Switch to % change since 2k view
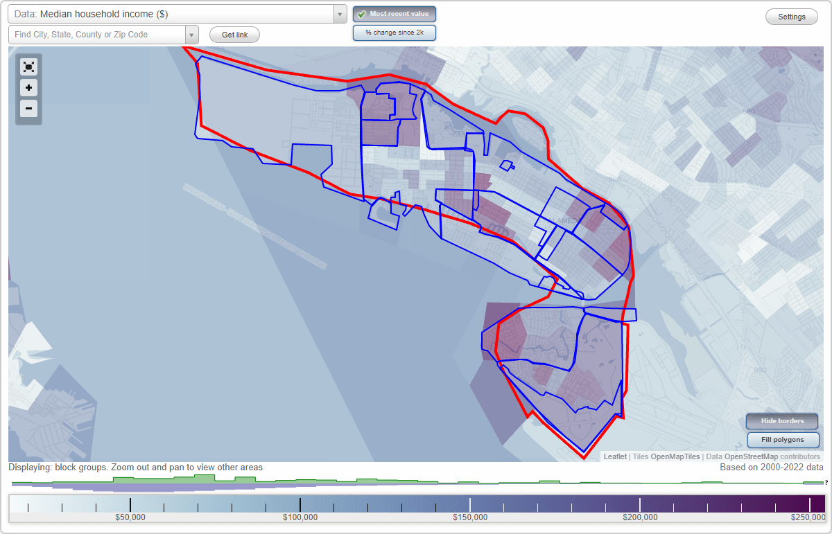The width and height of the screenshot is (832, 534). coord(394,32)
